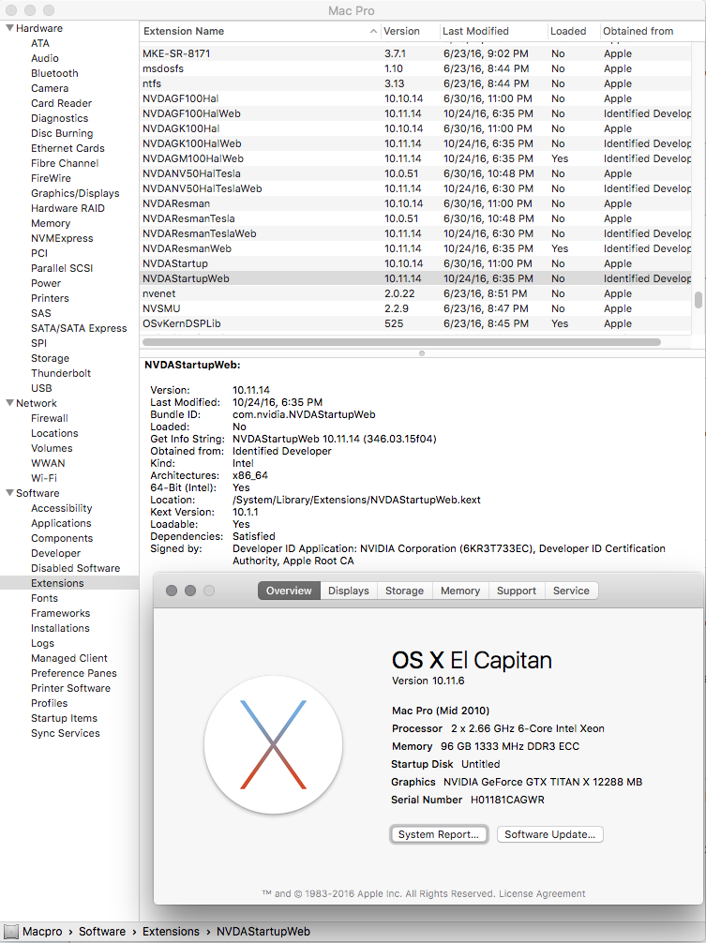Image resolution: width=706 pixels, height=943 pixels.
Task: Click the Location path of NVDAStartupWeb.kext
Action: (x=356, y=500)
